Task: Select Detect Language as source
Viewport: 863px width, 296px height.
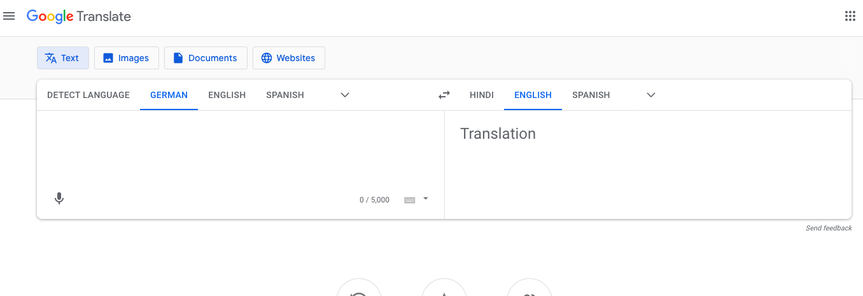Action: tap(88, 95)
